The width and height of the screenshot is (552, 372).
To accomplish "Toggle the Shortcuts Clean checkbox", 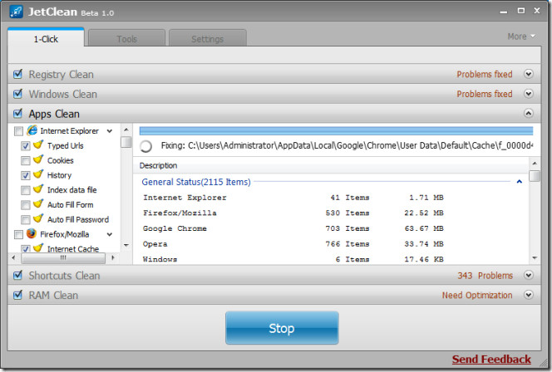I will pyautogui.click(x=17, y=276).
